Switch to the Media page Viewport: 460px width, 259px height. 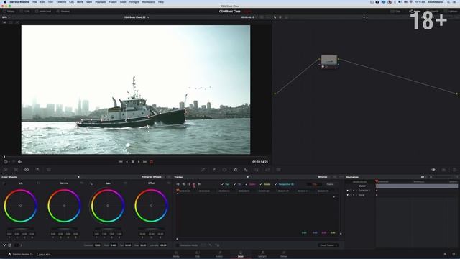click(176, 254)
